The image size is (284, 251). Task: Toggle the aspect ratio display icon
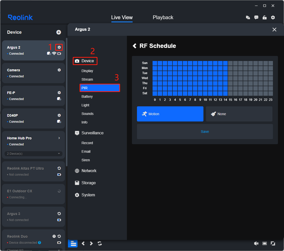[x=265, y=243]
